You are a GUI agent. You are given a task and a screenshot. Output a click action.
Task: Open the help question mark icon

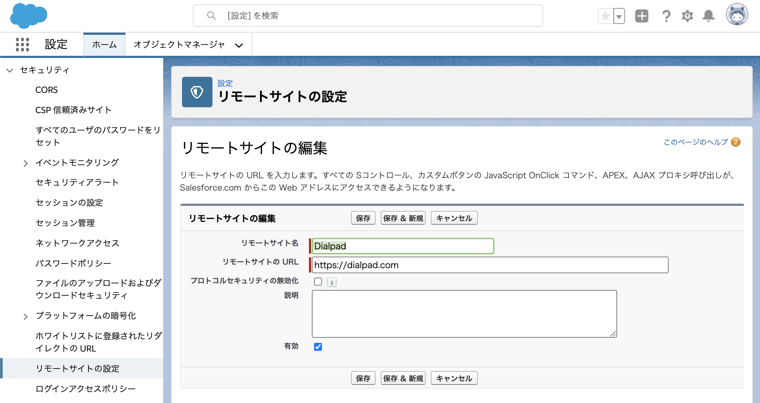pos(666,16)
